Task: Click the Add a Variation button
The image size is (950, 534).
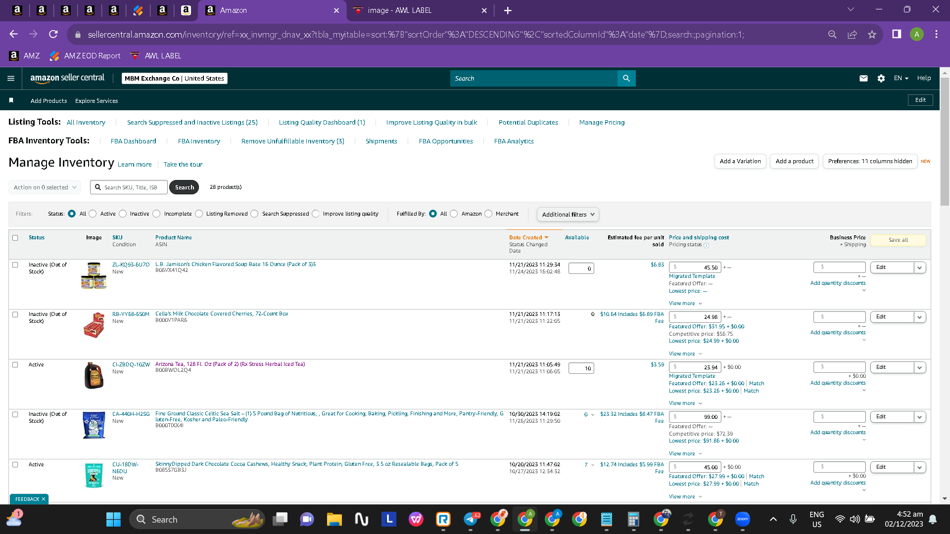Action: tap(741, 161)
